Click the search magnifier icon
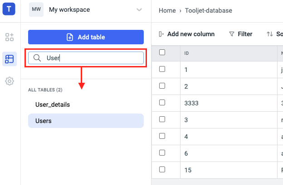Screen dimensions: 283x185 tap(37, 58)
